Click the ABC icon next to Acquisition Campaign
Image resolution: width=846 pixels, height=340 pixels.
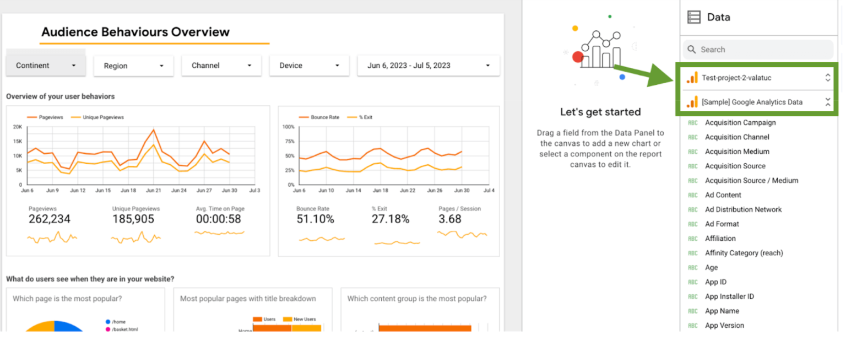[692, 122]
